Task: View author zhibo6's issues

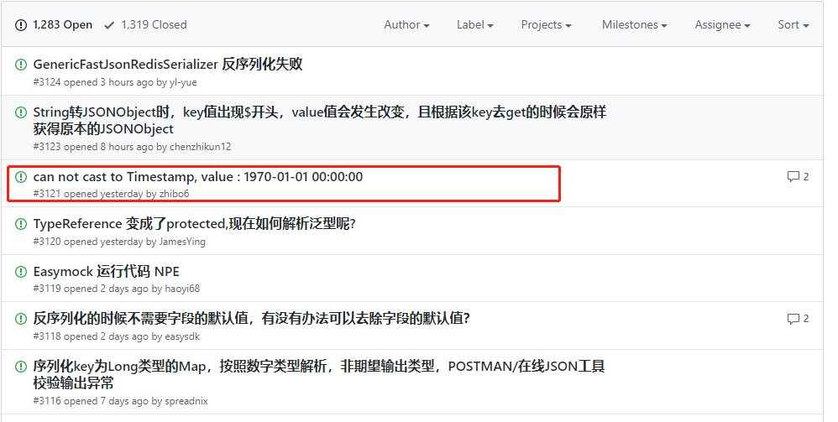Action: 174,194
